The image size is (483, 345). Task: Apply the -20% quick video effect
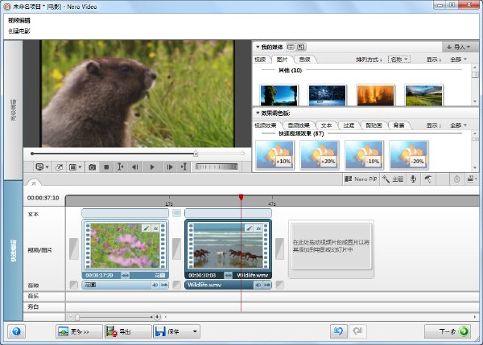coord(409,154)
